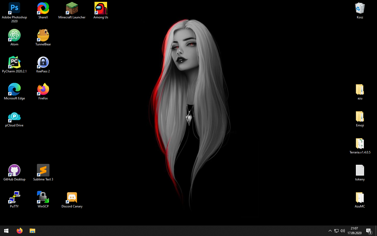The width and height of the screenshot is (377, 236).
Task: Open the volume control tray icon
Action: click(x=343, y=231)
